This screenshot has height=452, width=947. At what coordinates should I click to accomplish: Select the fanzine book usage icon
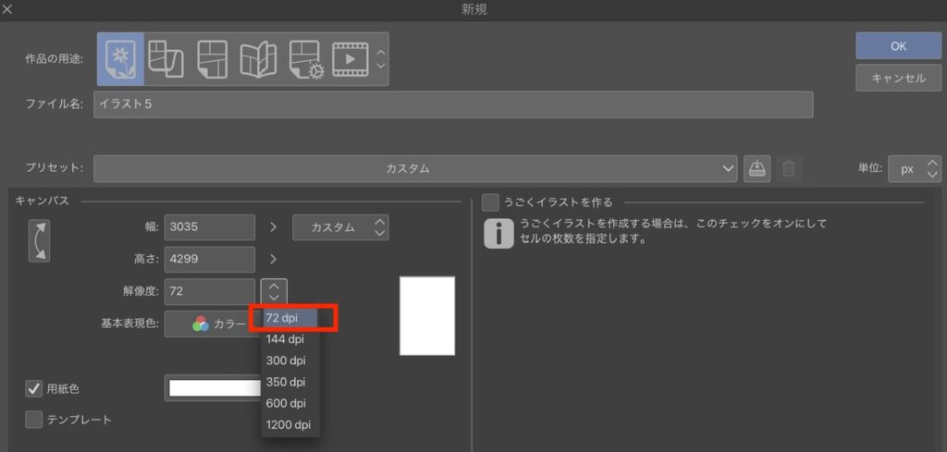click(259, 58)
